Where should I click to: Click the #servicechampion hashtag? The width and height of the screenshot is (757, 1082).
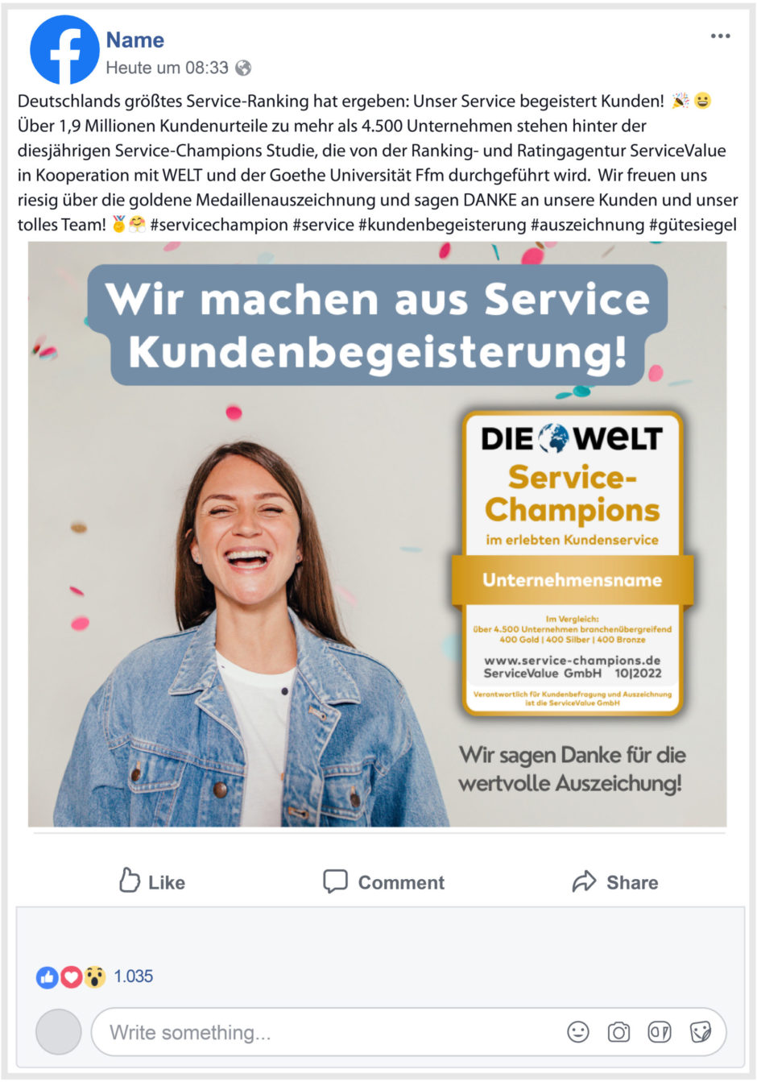coord(219,225)
